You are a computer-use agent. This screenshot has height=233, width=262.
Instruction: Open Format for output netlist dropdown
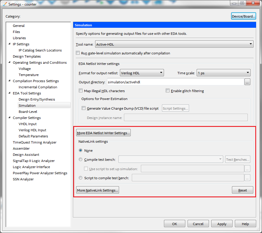[x=142, y=73]
